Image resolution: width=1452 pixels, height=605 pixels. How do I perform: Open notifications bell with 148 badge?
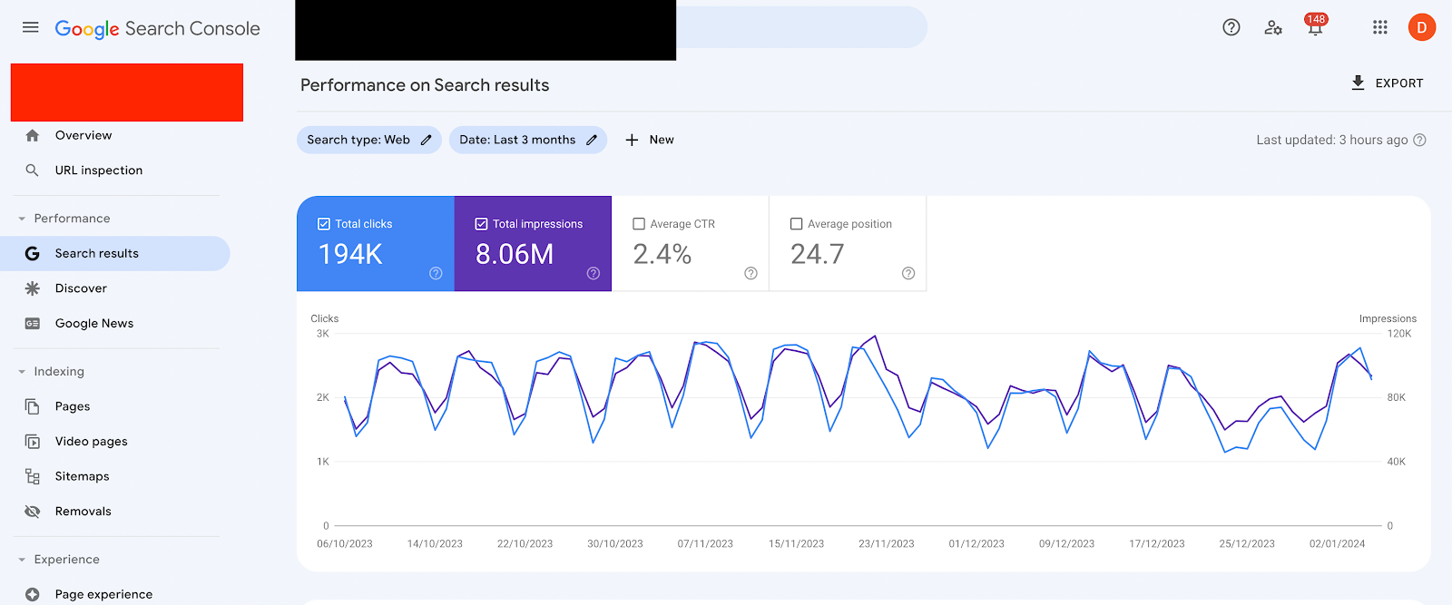(x=1315, y=25)
